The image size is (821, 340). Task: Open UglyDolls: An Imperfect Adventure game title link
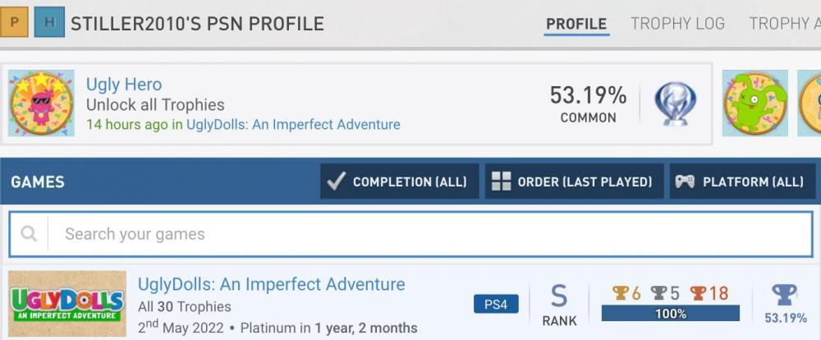(x=271, y=284)
